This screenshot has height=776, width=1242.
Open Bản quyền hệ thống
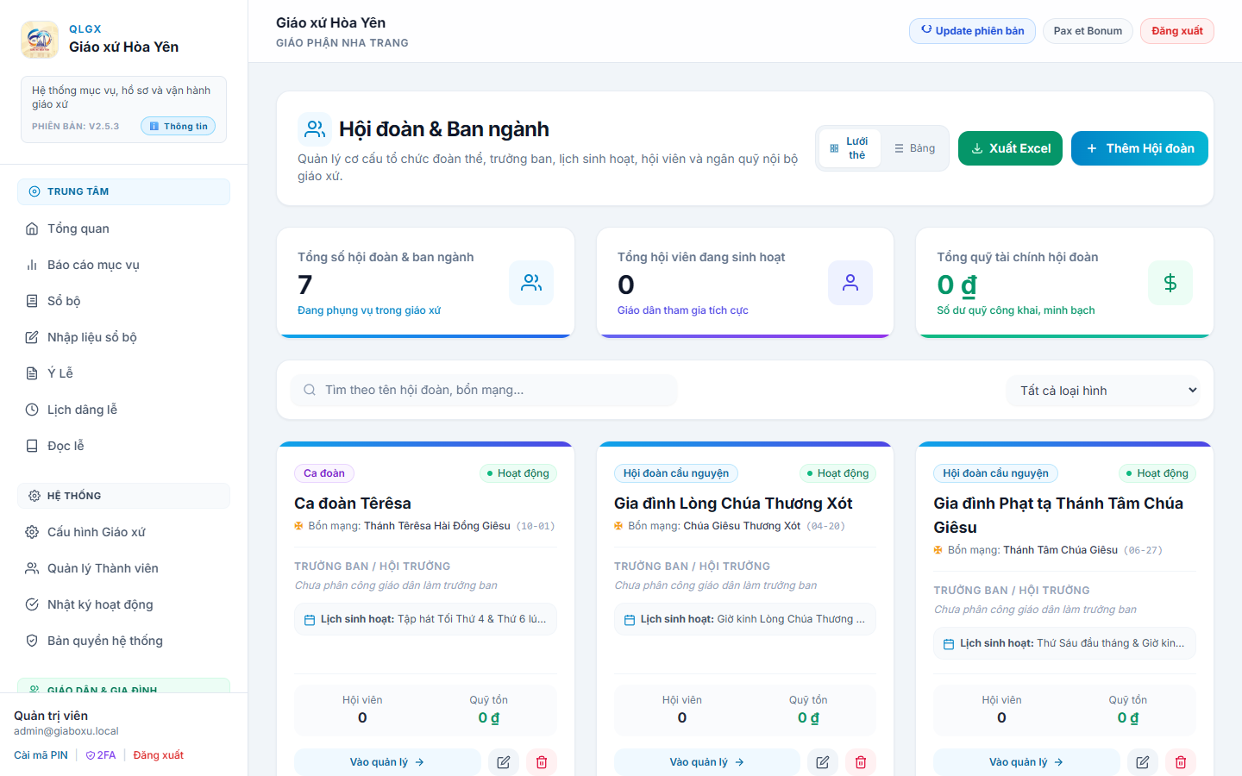[123, 641]
